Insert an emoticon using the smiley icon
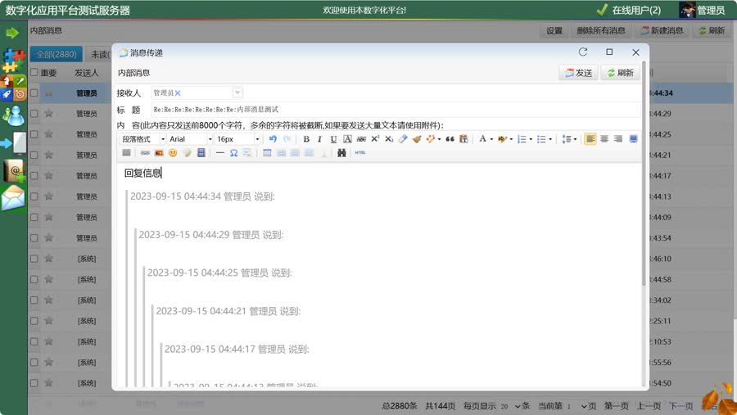This screenshot has width=737, height=415. point(173,153)
